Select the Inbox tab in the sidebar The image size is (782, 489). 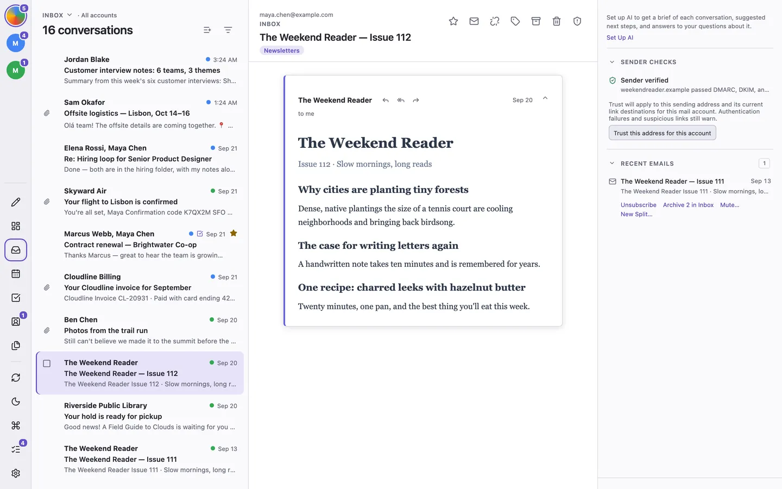pyautogui.click(x=16, y=250)
